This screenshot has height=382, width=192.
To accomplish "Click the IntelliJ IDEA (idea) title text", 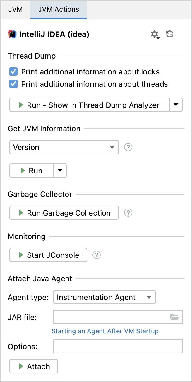I will click(x=54, y=34).
